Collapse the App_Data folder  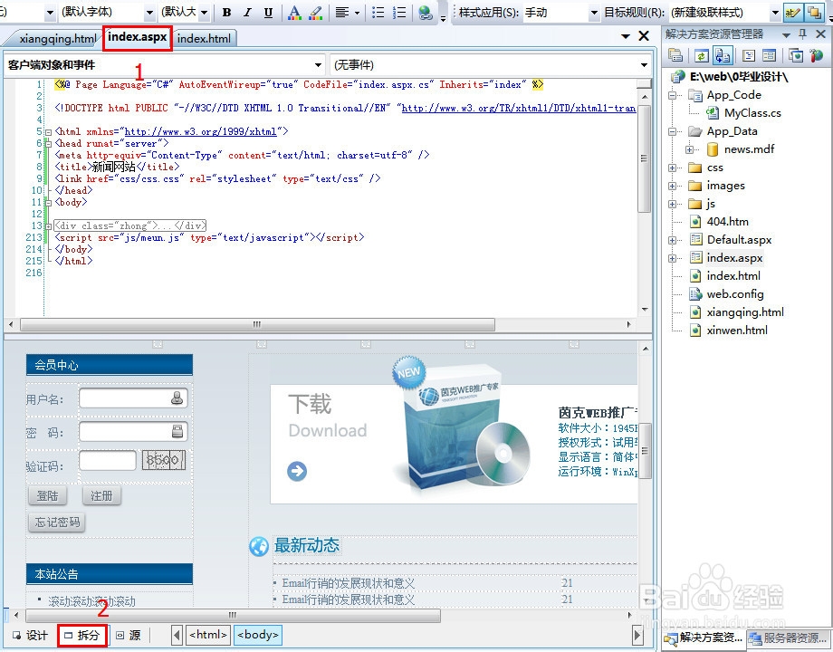pos(673,132)
